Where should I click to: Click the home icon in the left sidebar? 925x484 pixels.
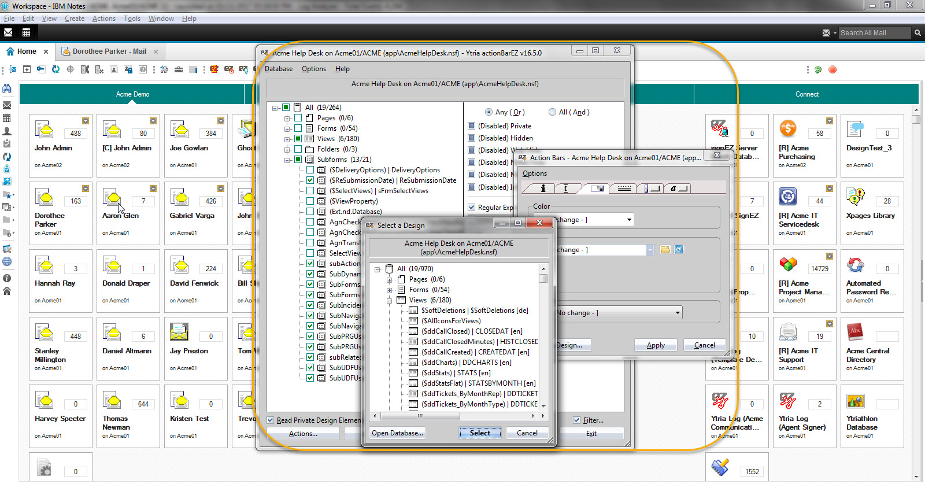pos(7,291)
